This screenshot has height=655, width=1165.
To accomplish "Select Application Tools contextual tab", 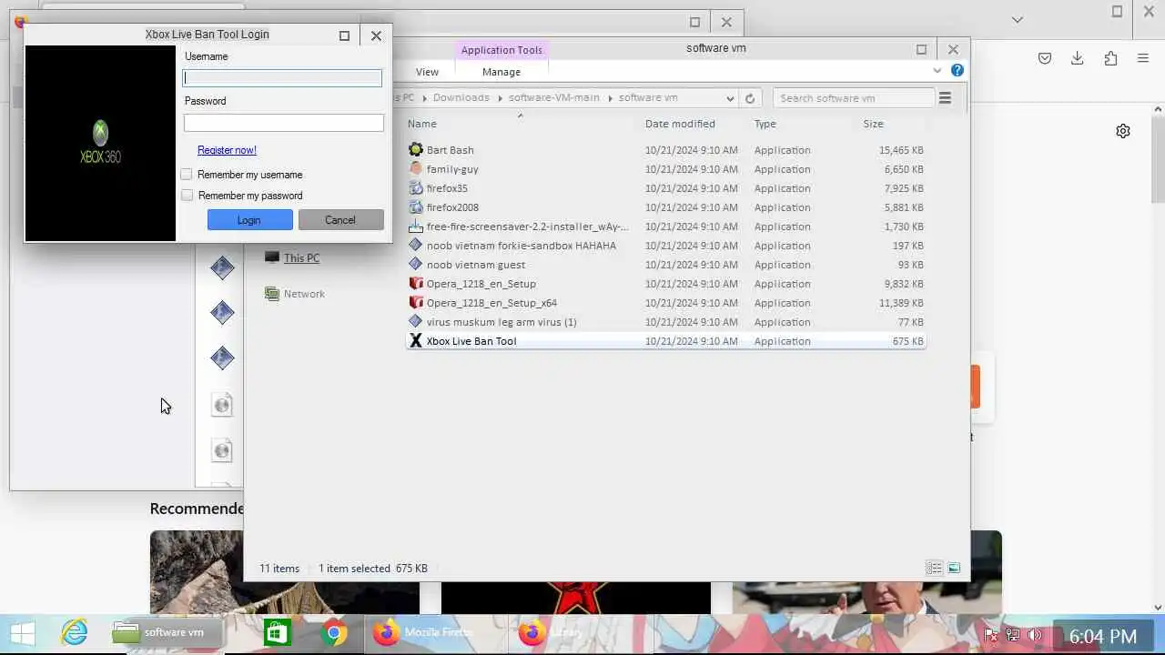I will coord(501,50).
